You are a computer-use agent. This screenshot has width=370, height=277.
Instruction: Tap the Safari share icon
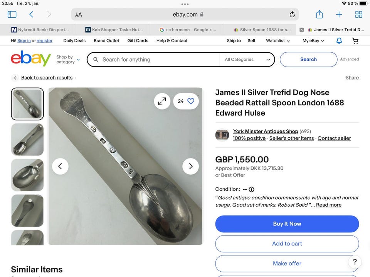319,15
